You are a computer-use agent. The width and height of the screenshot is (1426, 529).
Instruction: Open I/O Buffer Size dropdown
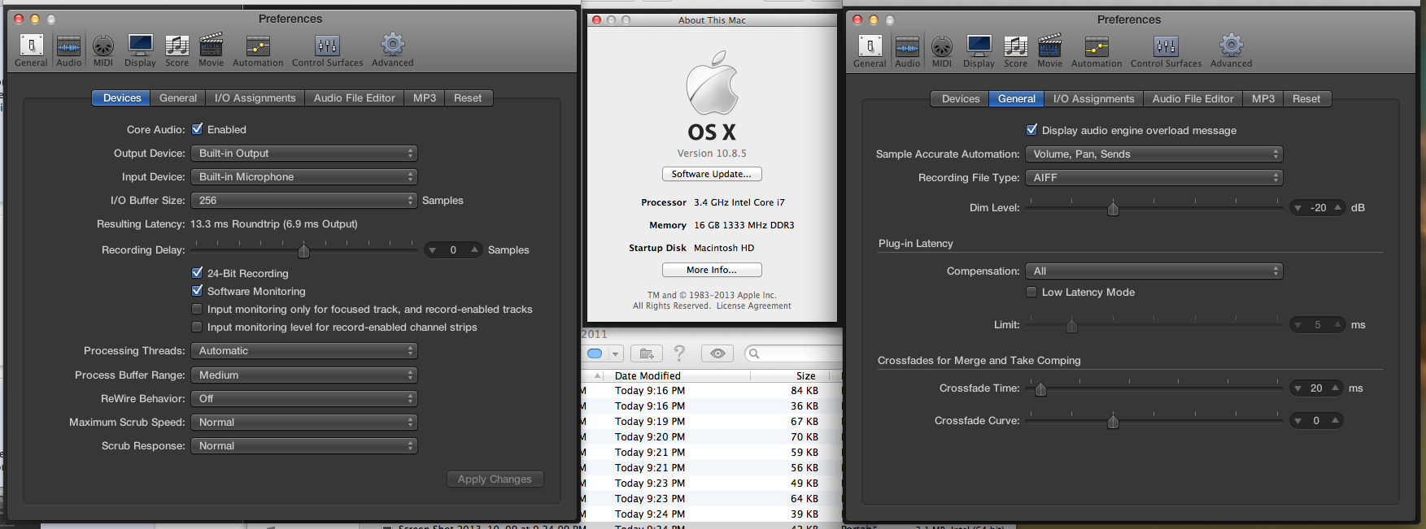pos(303,200)
